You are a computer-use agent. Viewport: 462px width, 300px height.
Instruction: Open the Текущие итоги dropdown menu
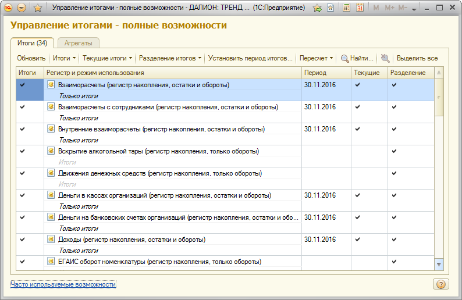107,58
